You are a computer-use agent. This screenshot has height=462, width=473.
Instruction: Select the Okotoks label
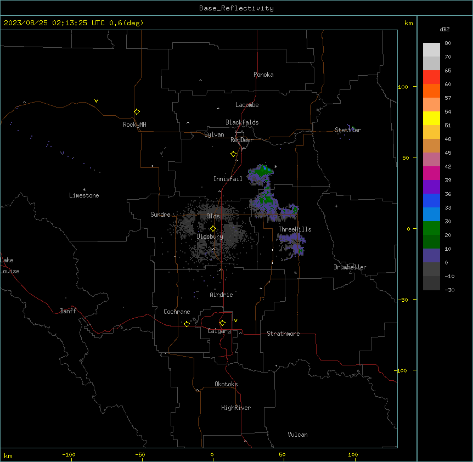(x=226, y=384)
